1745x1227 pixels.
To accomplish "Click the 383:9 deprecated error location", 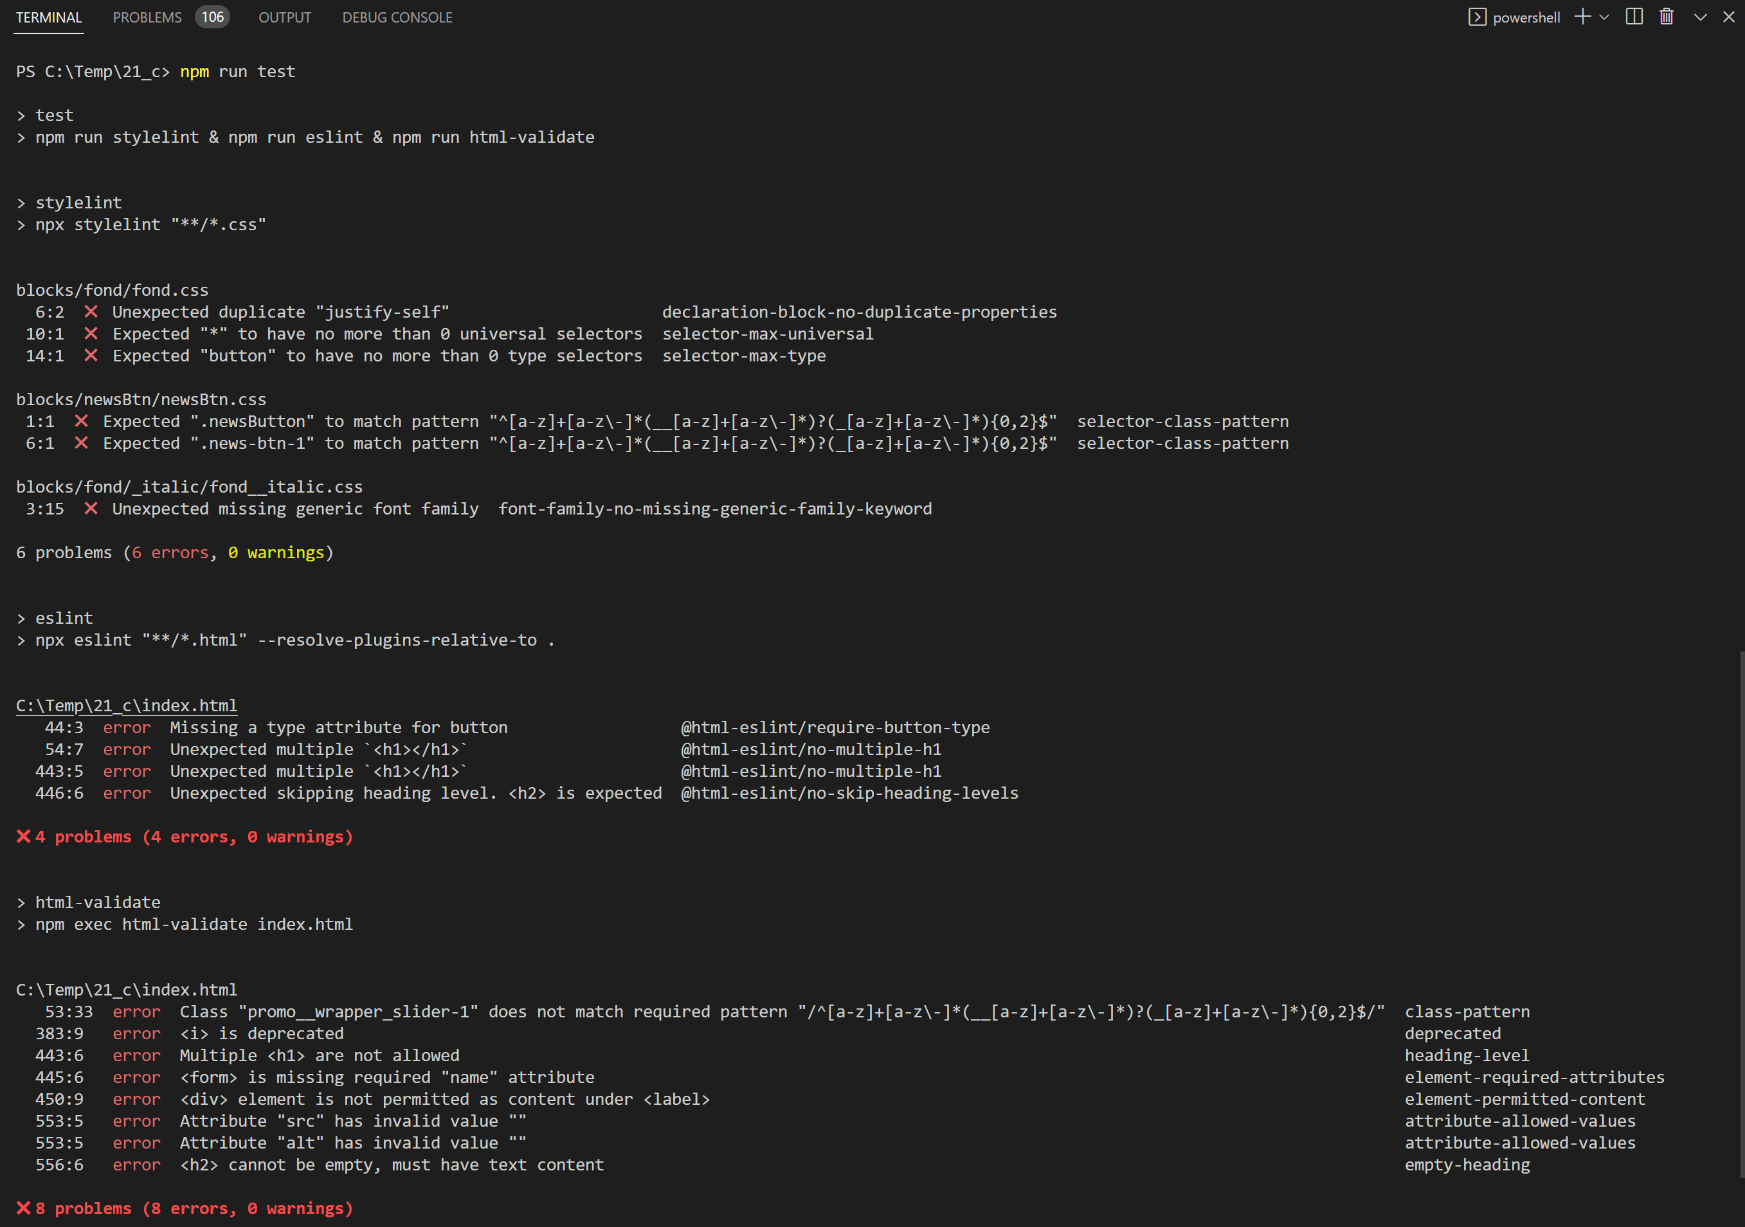I will coord(59,1034).
